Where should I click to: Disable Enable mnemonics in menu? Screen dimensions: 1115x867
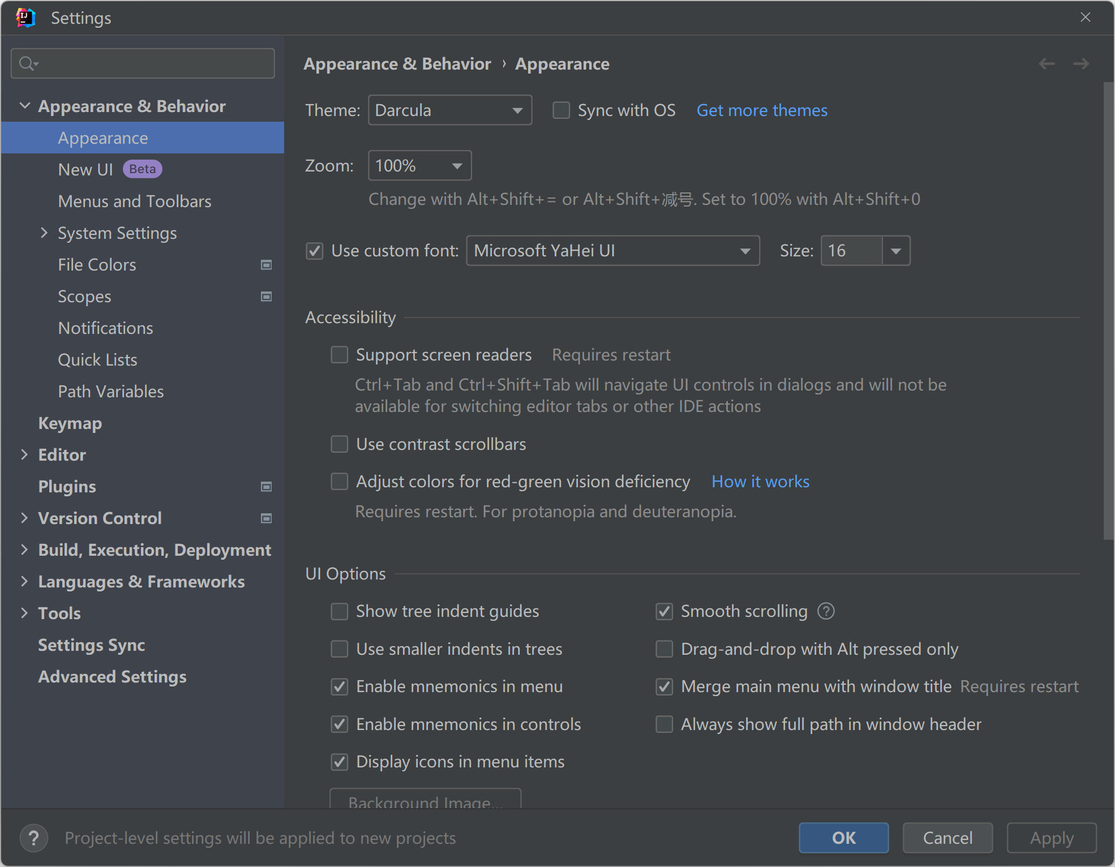coord(340,686)
